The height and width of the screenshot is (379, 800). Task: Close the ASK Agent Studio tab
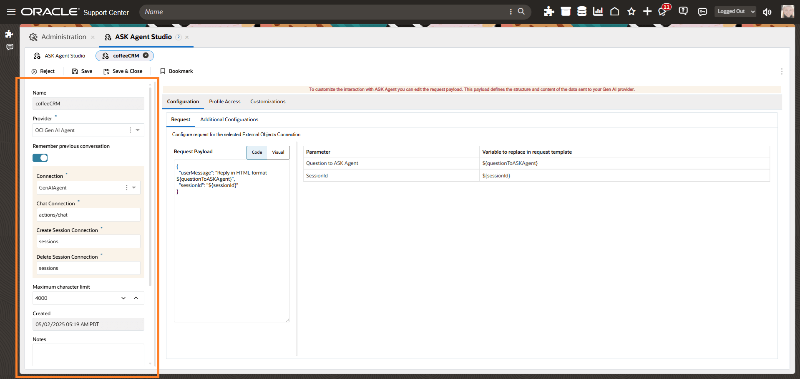click(187, 37)
